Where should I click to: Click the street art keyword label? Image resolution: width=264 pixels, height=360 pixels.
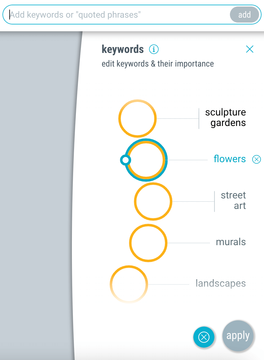(233, 201)
